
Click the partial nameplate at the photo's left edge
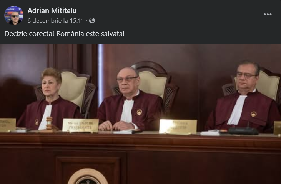click(x=8, y=125)
